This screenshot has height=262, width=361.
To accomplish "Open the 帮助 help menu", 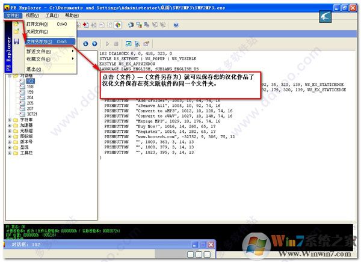I will tap(72, 15).
